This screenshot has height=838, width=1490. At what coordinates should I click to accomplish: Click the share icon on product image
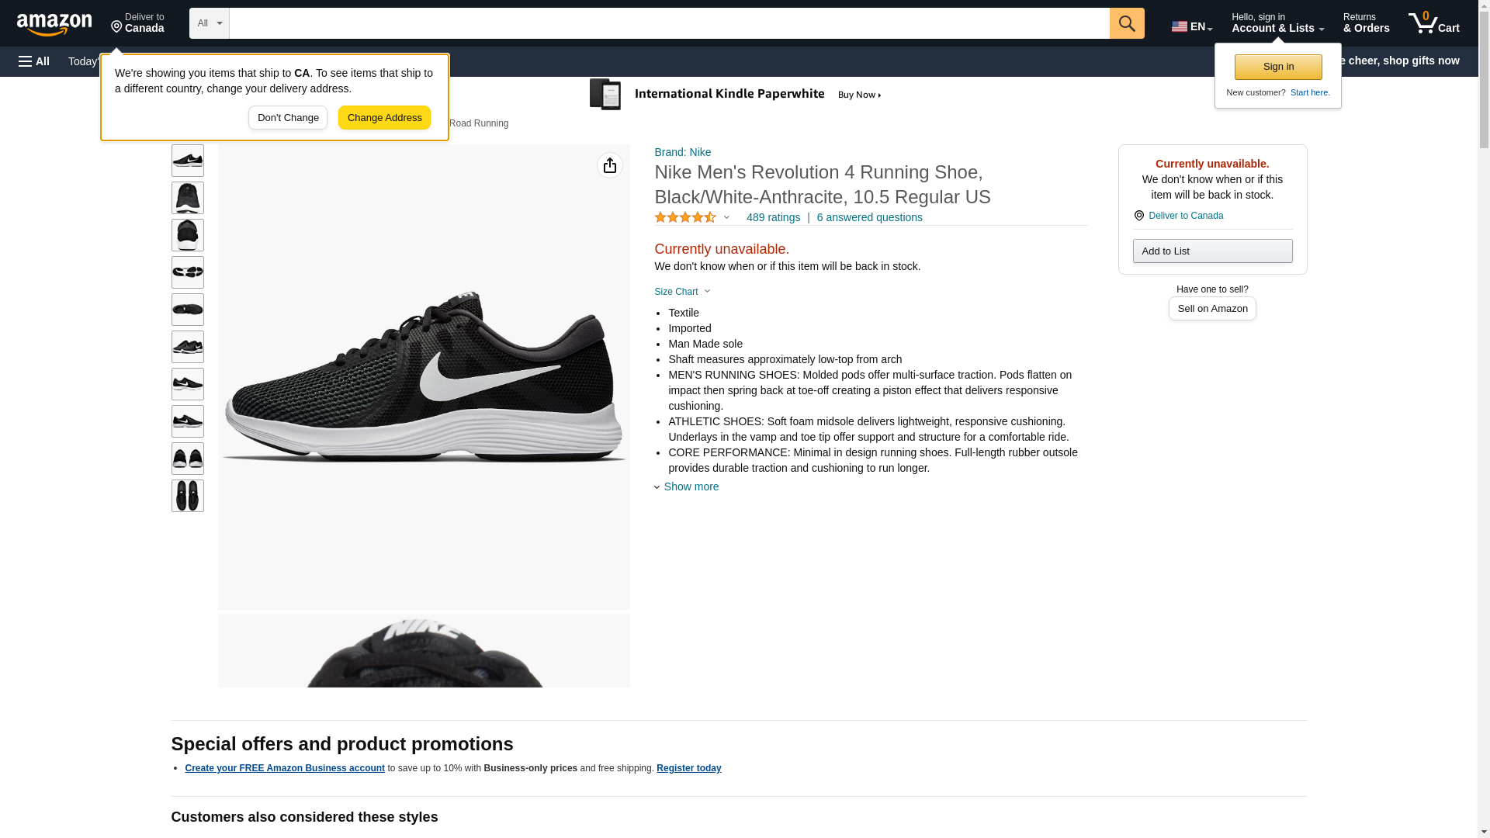[x=609, y=165]
